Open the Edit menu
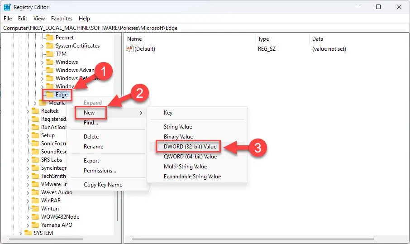 pos(23,19)
